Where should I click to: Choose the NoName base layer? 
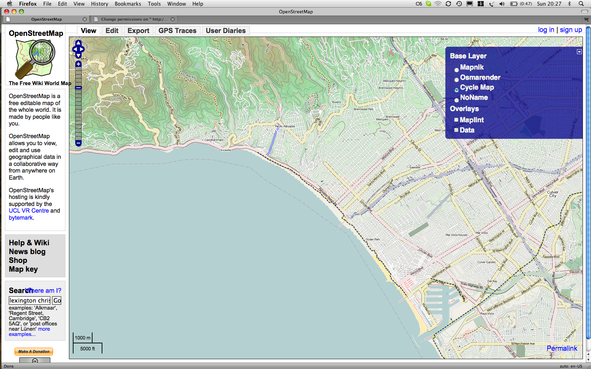[x=457, y=100]
